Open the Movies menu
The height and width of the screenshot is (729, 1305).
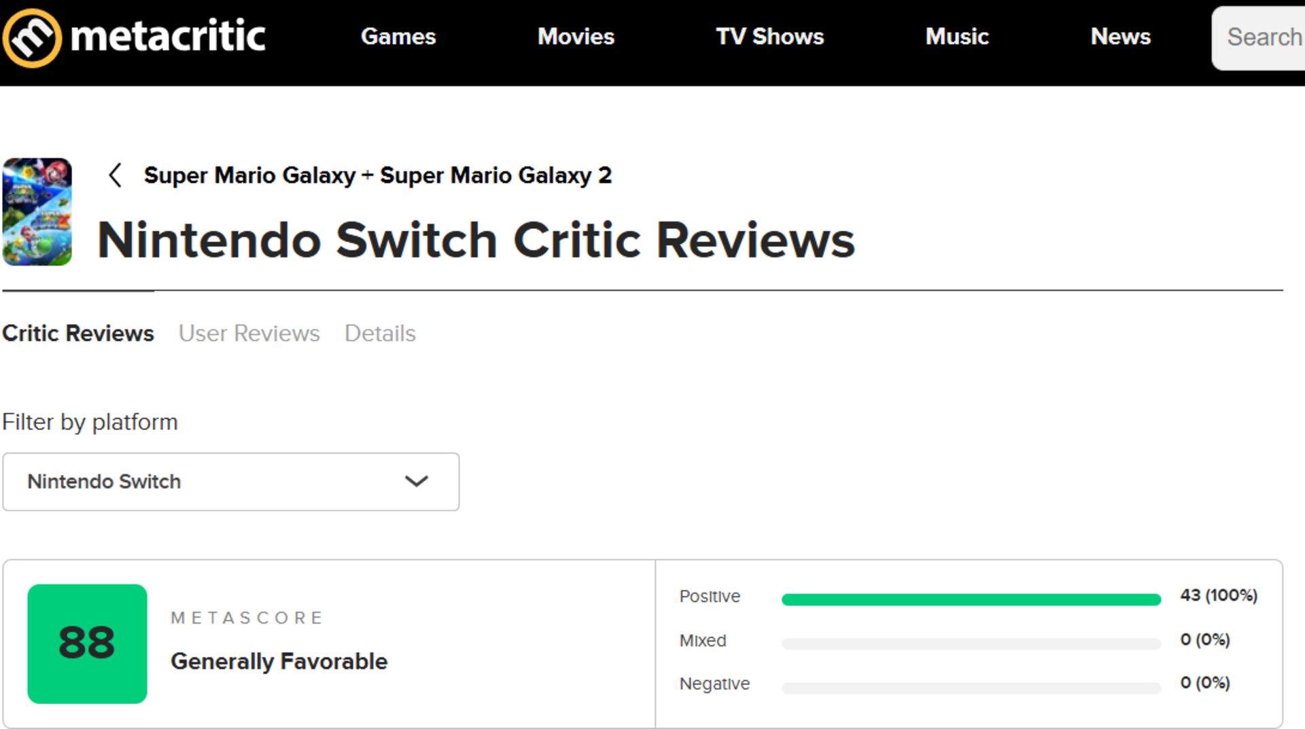[576, 37]
